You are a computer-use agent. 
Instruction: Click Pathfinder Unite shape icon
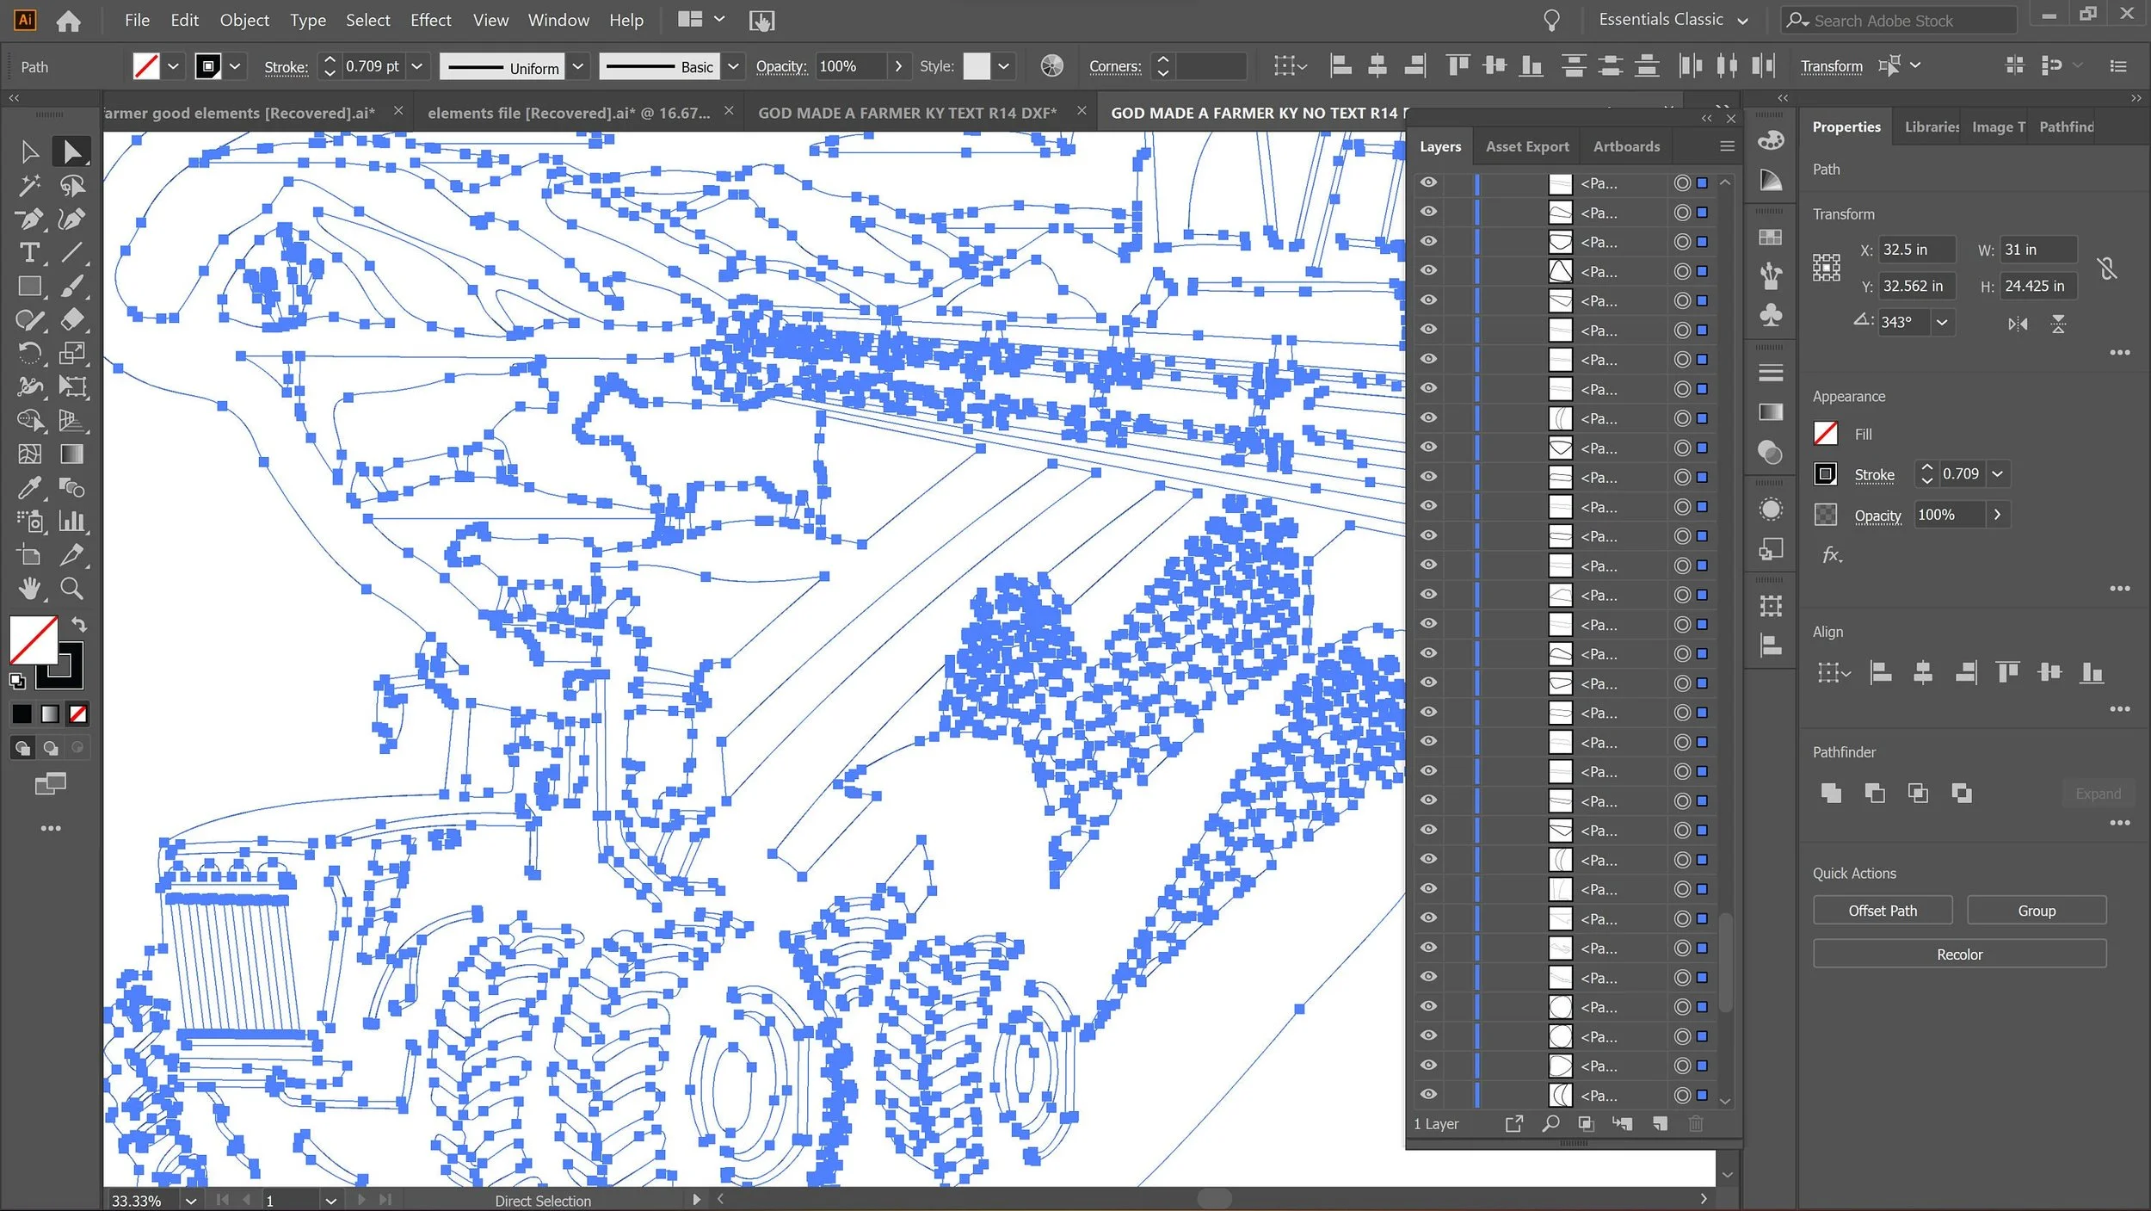pos(1831,793)
